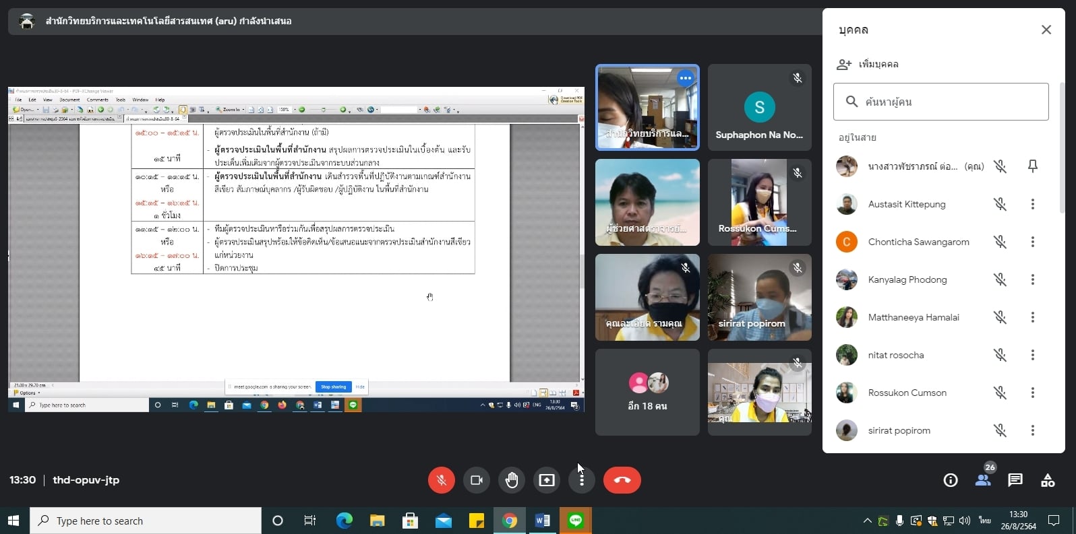Open the Document menu in PDF-XChange Viewer
This screenshot has width=1076, height=534.
69,100
